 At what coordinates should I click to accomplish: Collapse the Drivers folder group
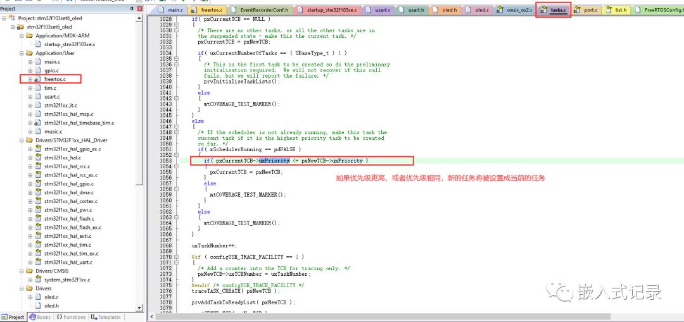point(22,288)
